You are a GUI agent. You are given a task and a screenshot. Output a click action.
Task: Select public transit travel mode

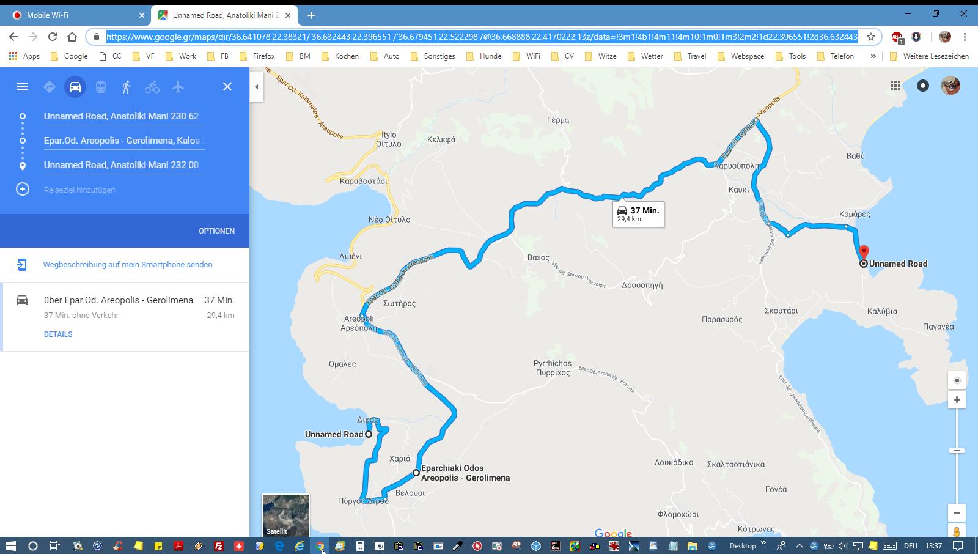pyautogui.click(x=101, y=87)
